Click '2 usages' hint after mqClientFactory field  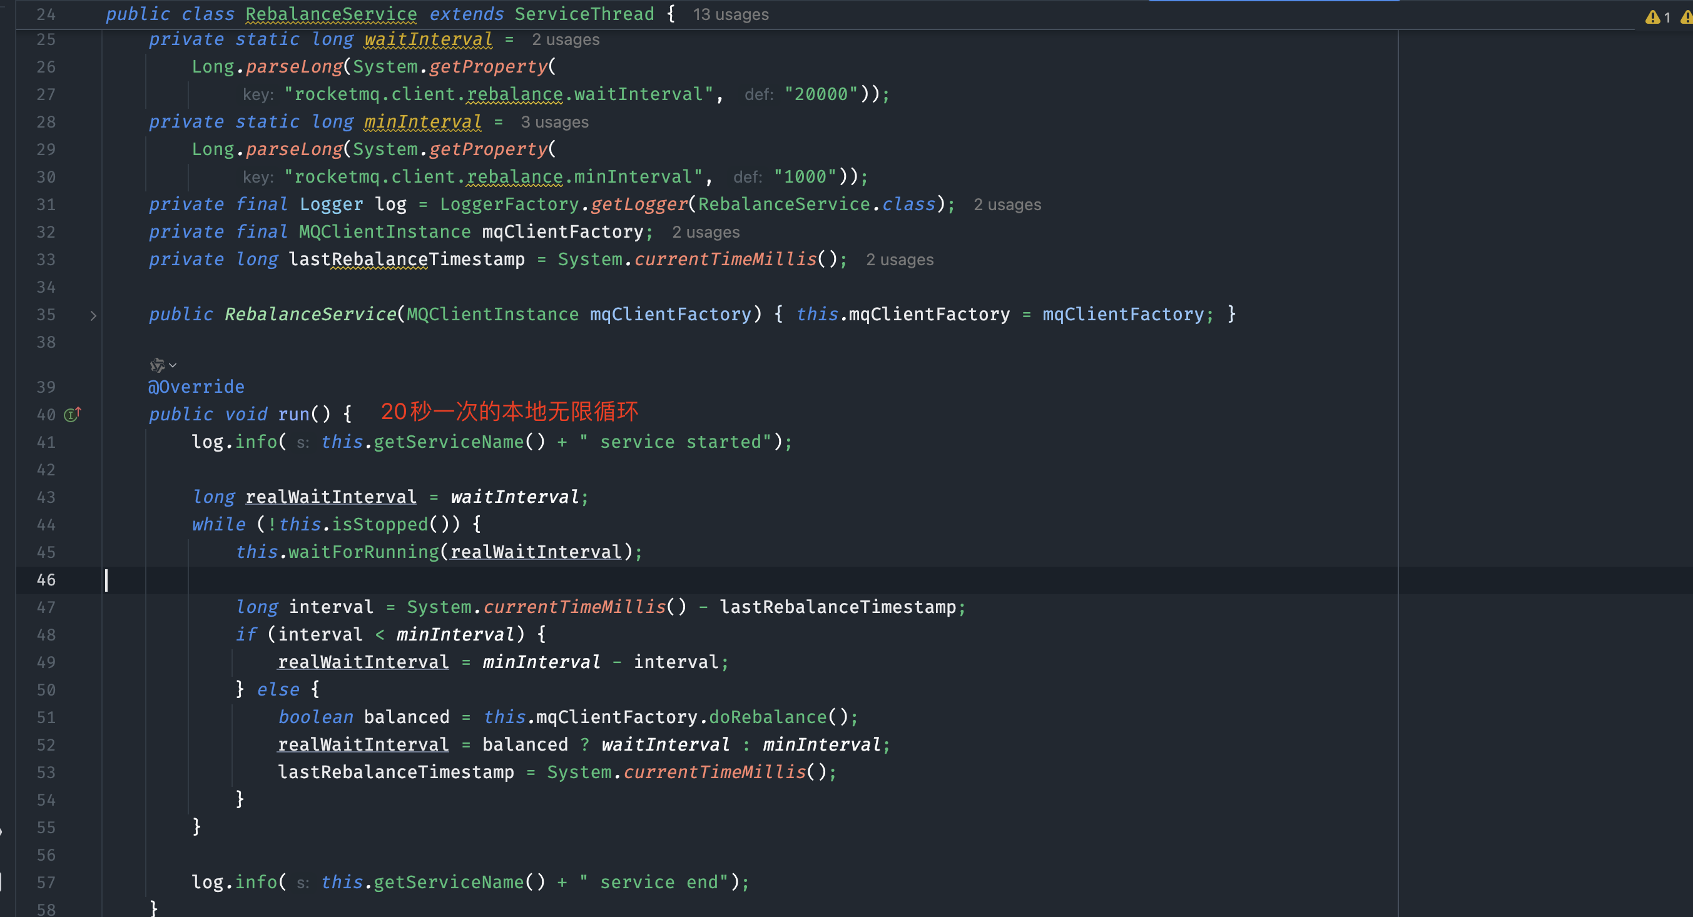point(705,233)
